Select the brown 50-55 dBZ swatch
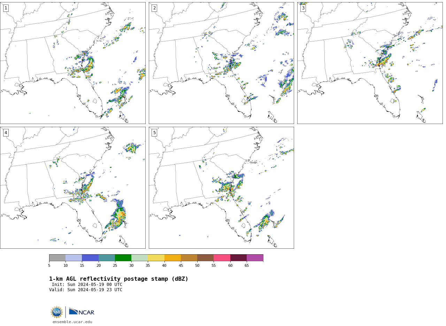The image size is (446, 326). tap(206, 258)
